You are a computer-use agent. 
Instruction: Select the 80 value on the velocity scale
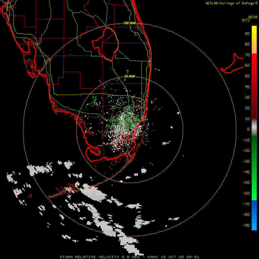click(x=247, y=44)
